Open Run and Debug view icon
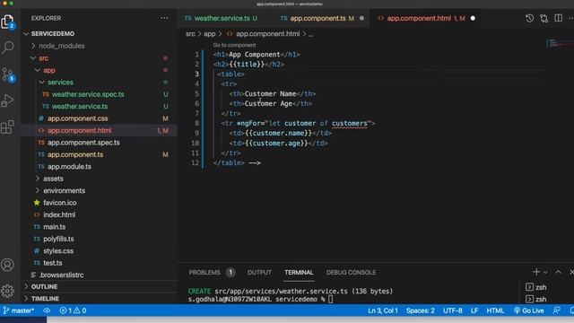574x323 pixels. [x=7, y=100]
